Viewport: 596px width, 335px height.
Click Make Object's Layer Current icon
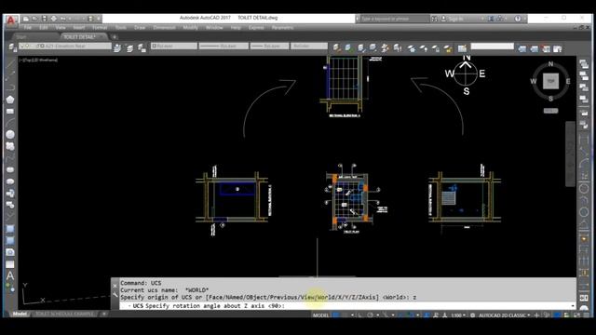pos(117,47)
